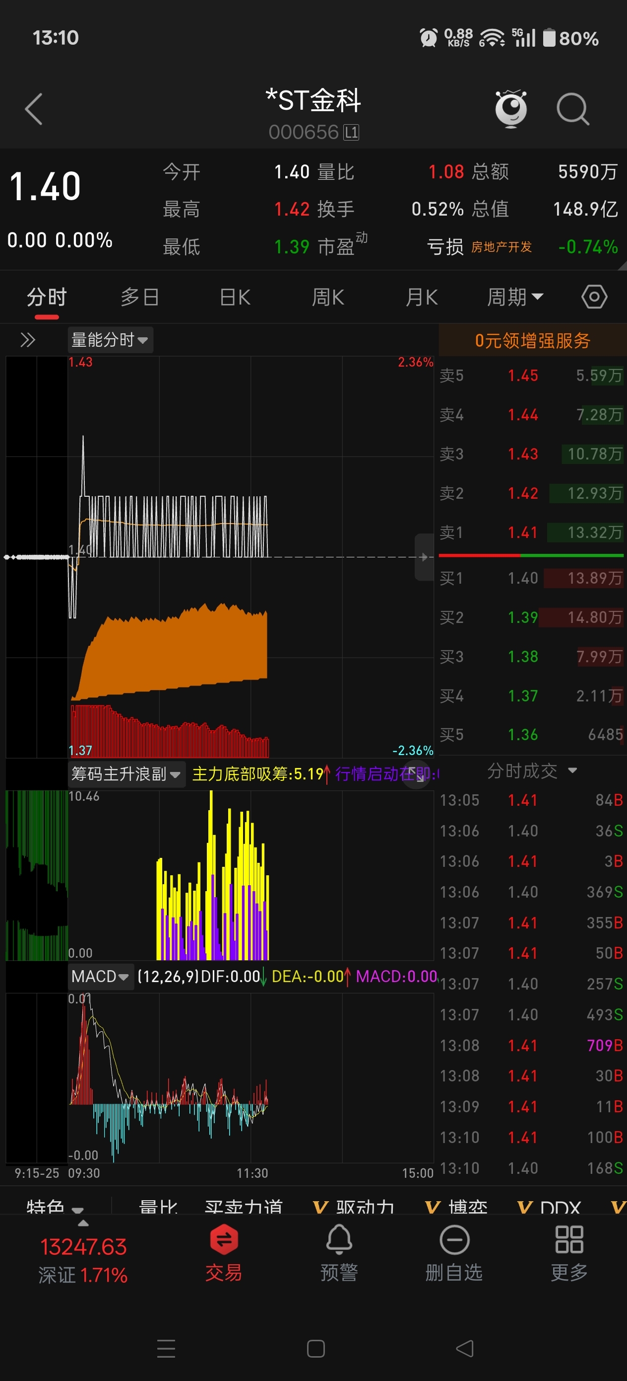Expand chart with double chevron icon
The image size is (627, 1381).
click(x=28, y=340)
